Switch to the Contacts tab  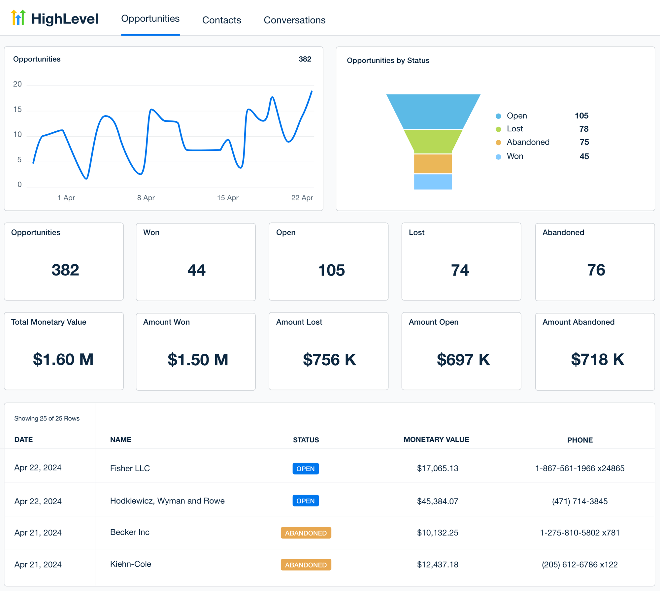[221, 20]
